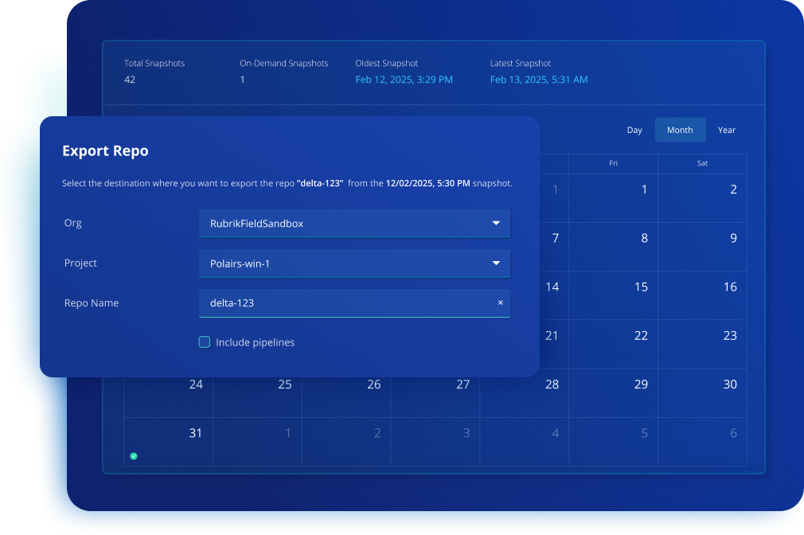Click the Export Repo dialog title
The width and height of the screenshot is (804, 535).
click(105, 150)
